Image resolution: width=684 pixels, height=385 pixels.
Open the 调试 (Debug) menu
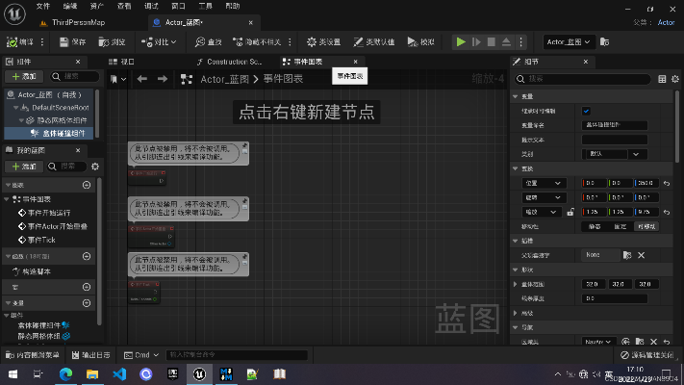pyautogui.click(x=151, y=6)
